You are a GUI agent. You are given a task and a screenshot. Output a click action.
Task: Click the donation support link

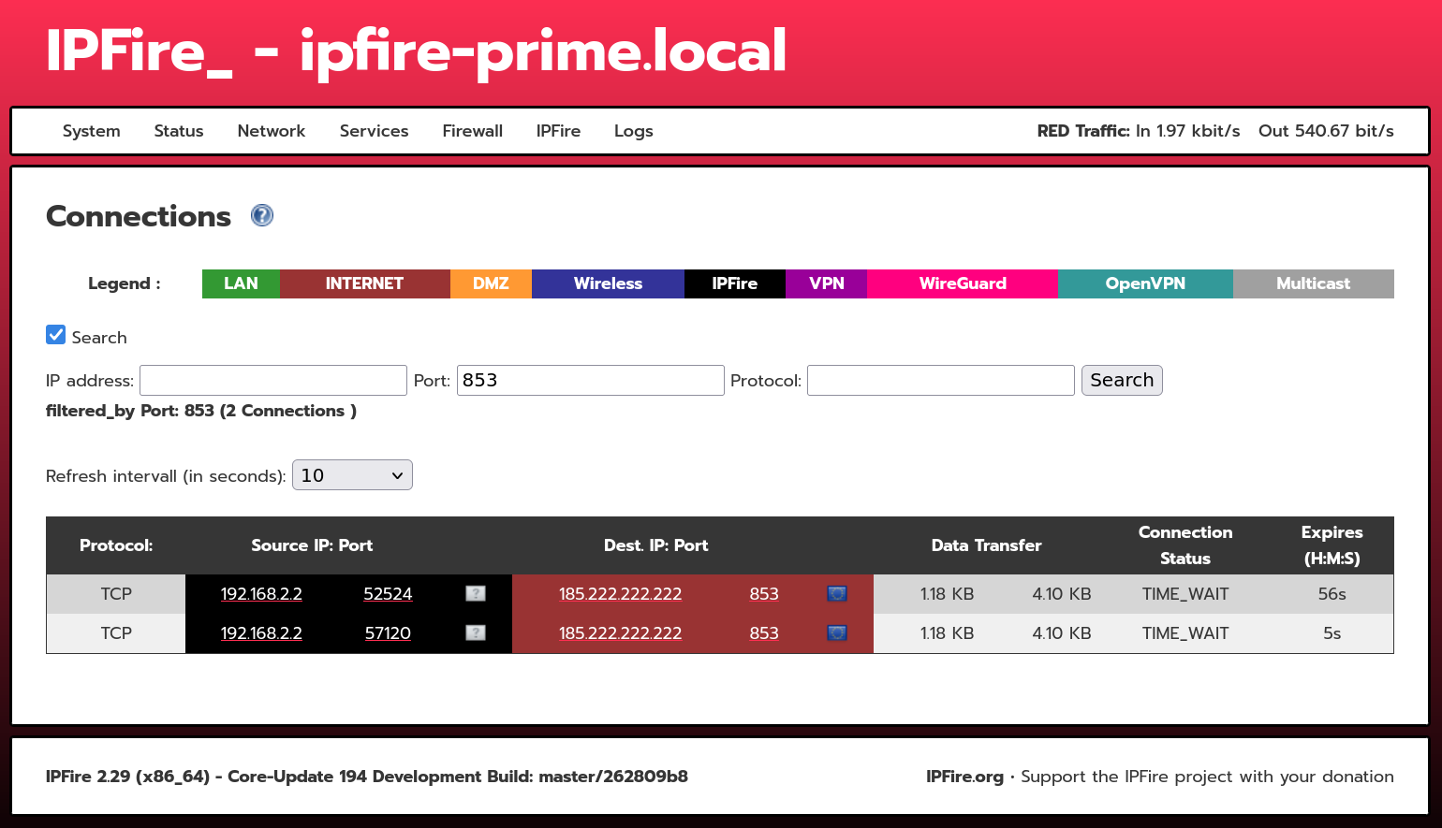point(1207,777)
